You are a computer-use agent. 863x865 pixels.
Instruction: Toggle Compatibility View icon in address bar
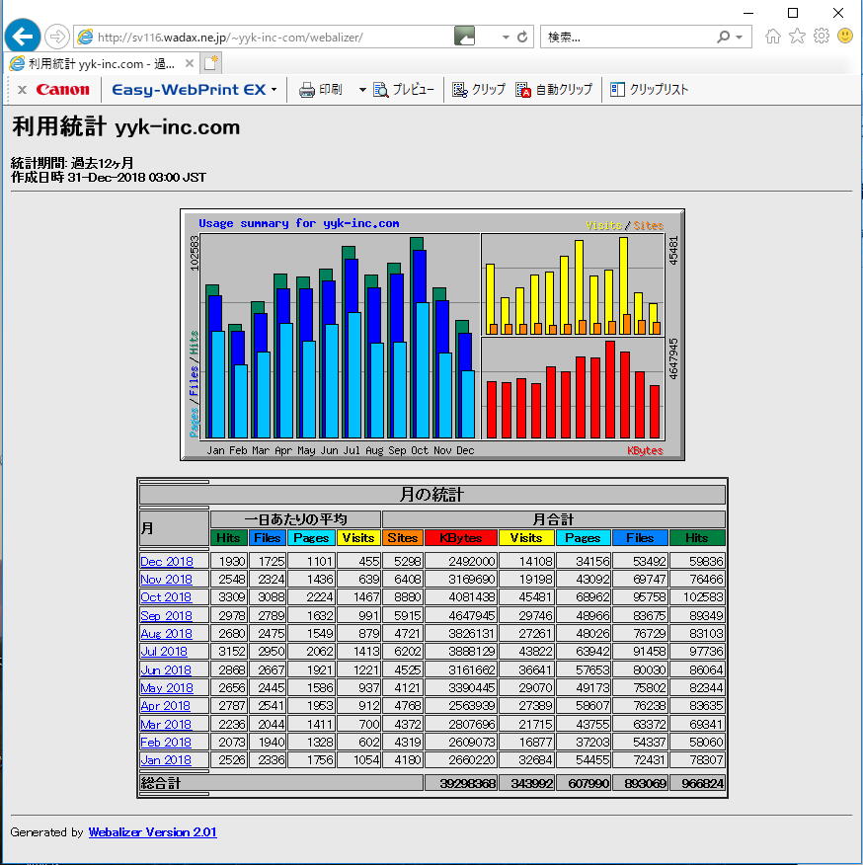(x=464, y=37)
